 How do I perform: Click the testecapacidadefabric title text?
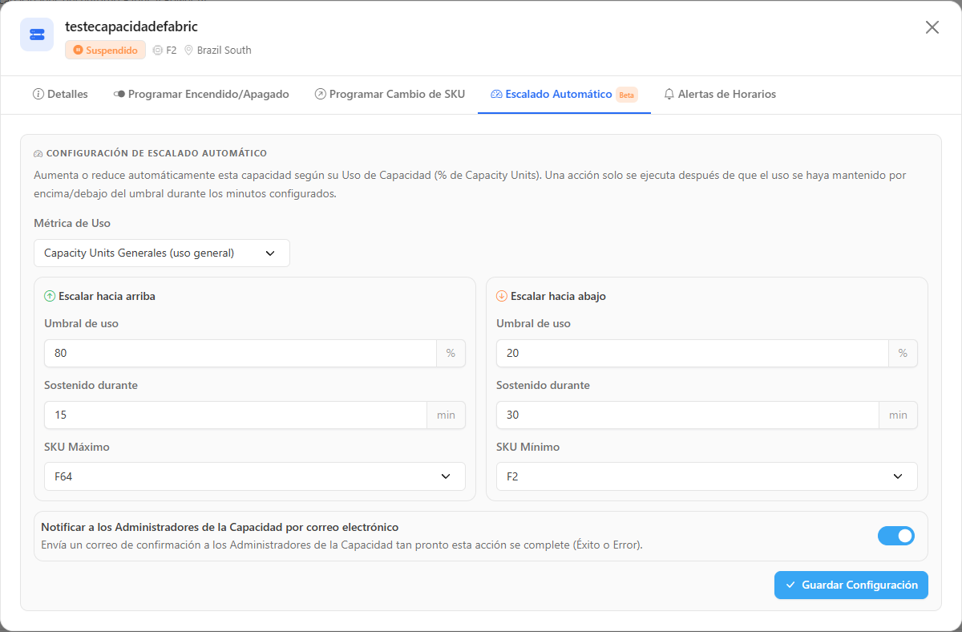pos(131,26)
